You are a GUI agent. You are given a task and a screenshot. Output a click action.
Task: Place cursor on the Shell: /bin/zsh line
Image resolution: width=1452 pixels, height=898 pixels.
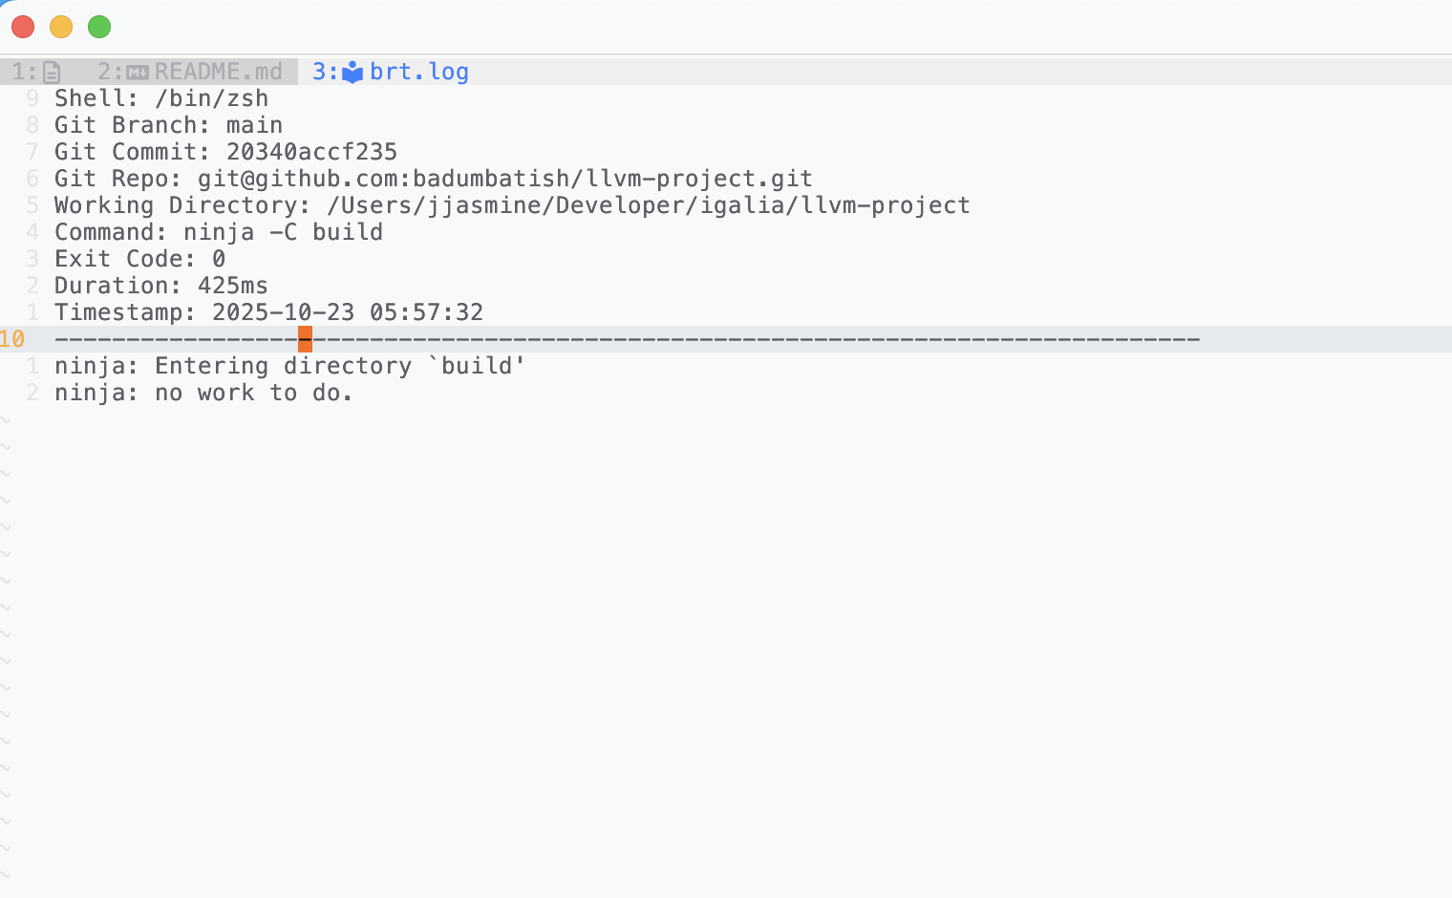click(161, 98)
